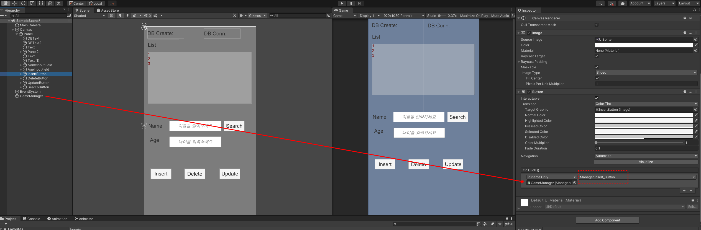
Task: Open the Account menu
Action: (x=639, y=3)
